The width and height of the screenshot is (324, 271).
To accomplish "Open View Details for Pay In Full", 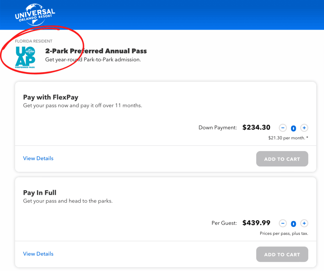I will click(38, 254).
